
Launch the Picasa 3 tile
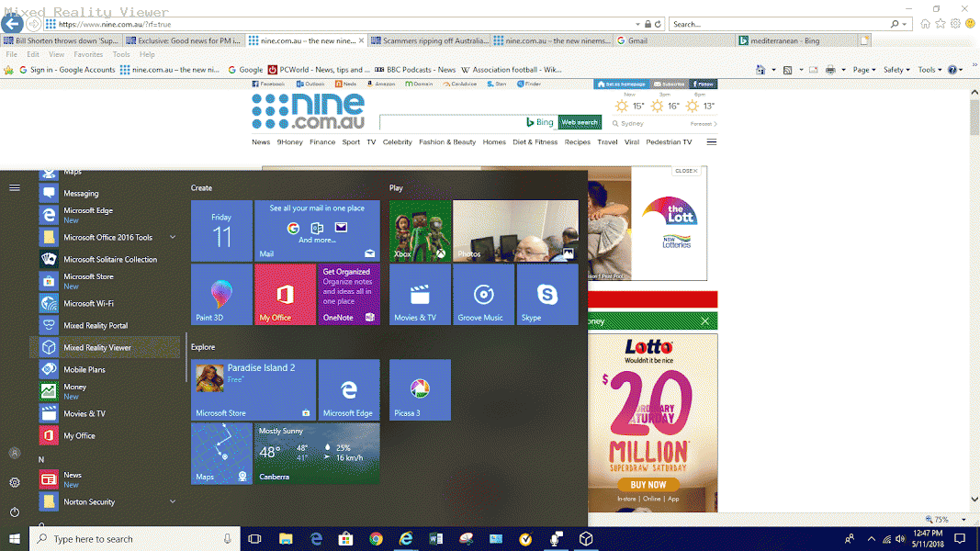point(420,389)
